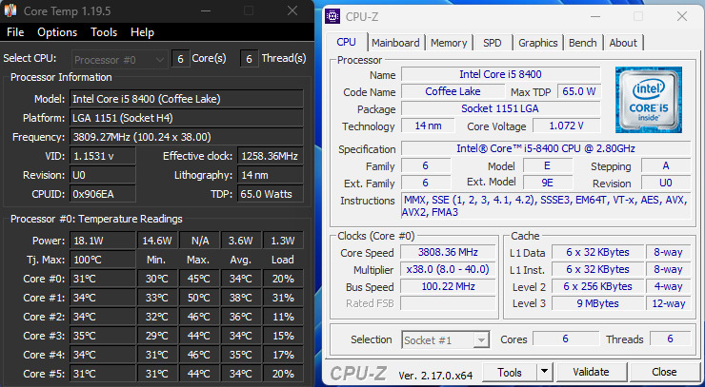The width and height of the screenshot is (705, 387).
Task: Click the Power value '18.1W'
Action: tap(103, 241)
